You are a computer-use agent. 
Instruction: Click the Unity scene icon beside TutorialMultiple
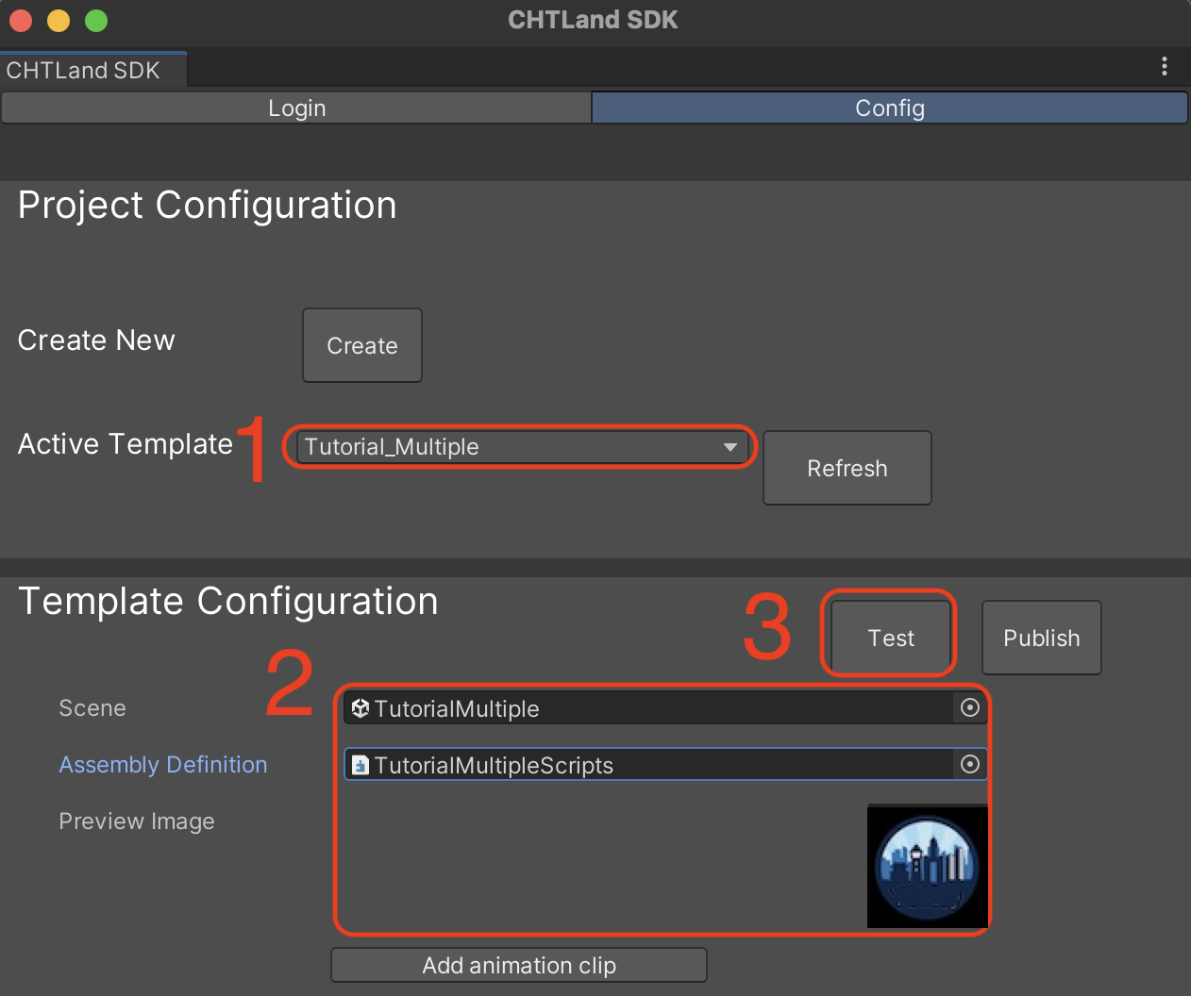click(x=360, y=708)
